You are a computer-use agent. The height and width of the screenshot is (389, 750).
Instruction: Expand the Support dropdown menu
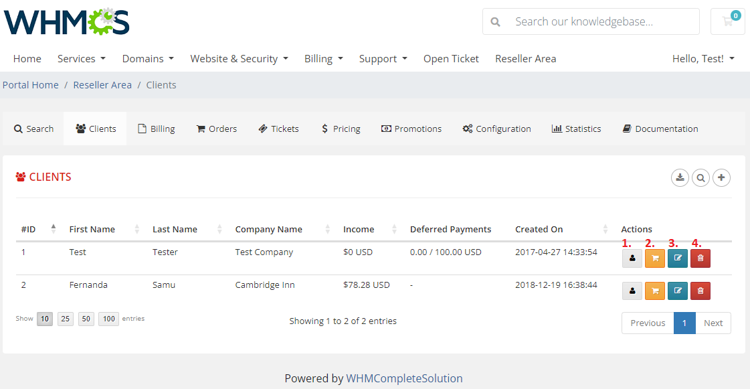[383, 59]
